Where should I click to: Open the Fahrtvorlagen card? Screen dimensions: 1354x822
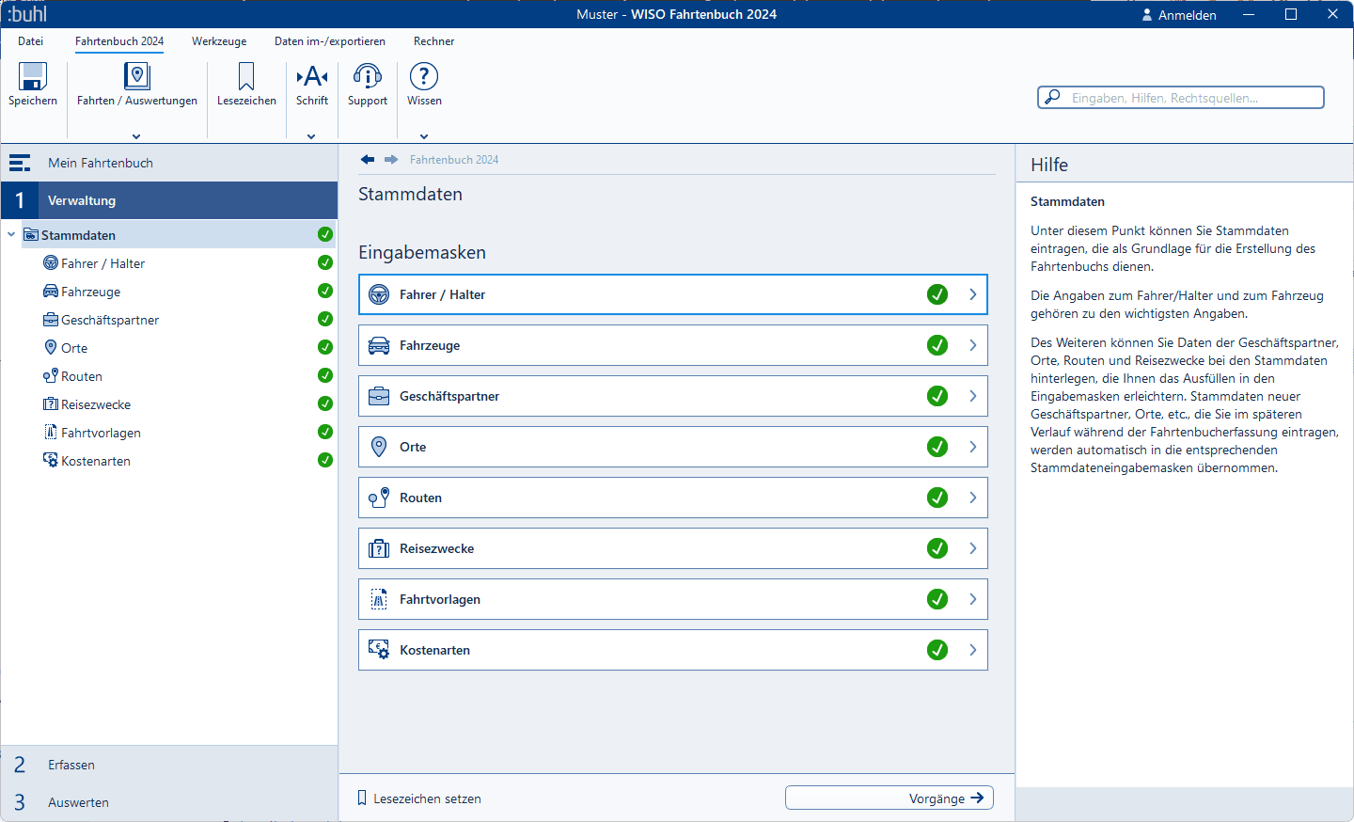click(x=673, y=599)
